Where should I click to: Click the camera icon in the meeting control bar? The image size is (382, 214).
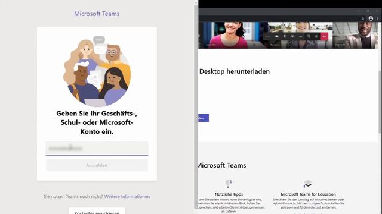277,36
